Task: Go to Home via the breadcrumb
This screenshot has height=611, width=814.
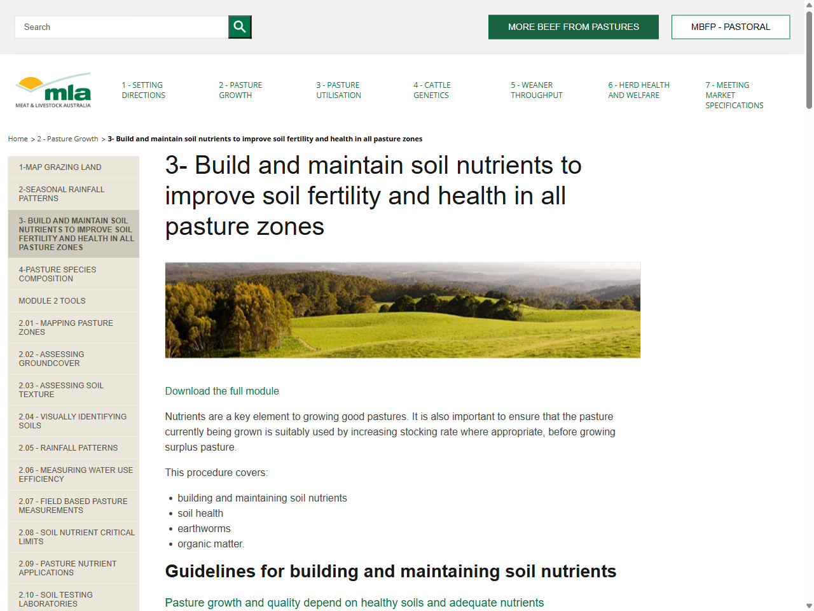Action: [x=17, y=139]
